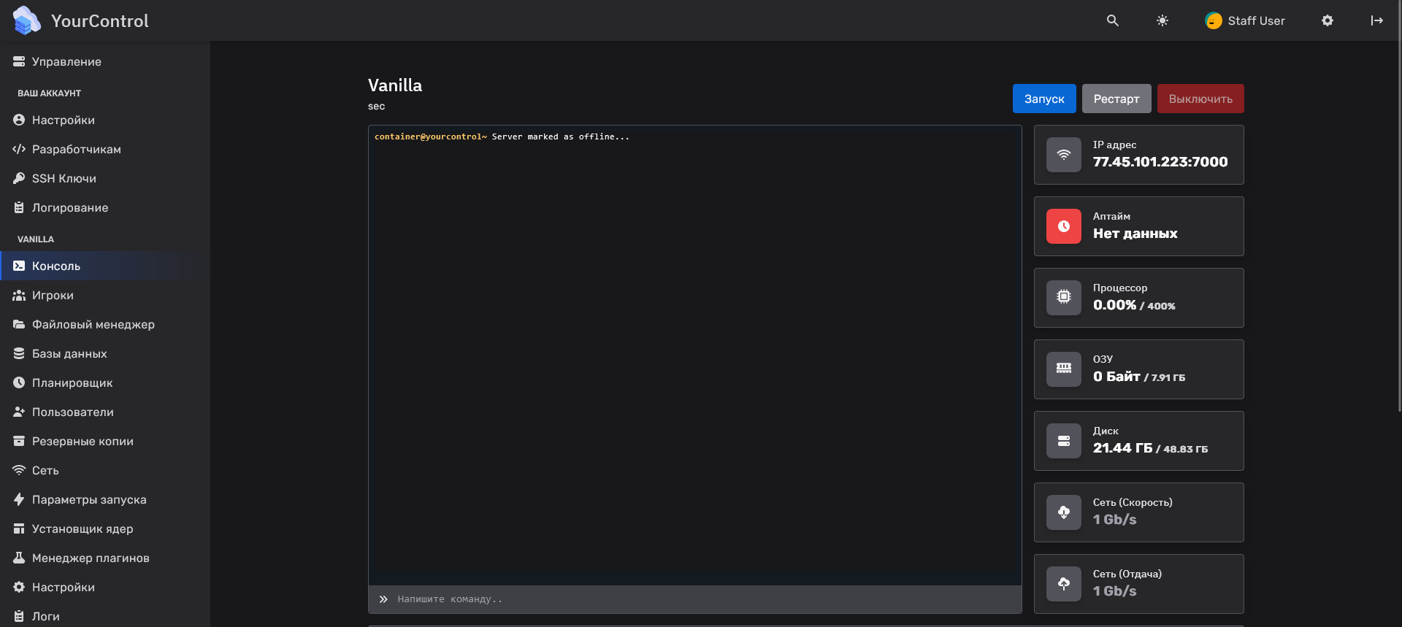Open the Staff User profile
This screenshot has height=627, width=1402.
point(1245,20)
